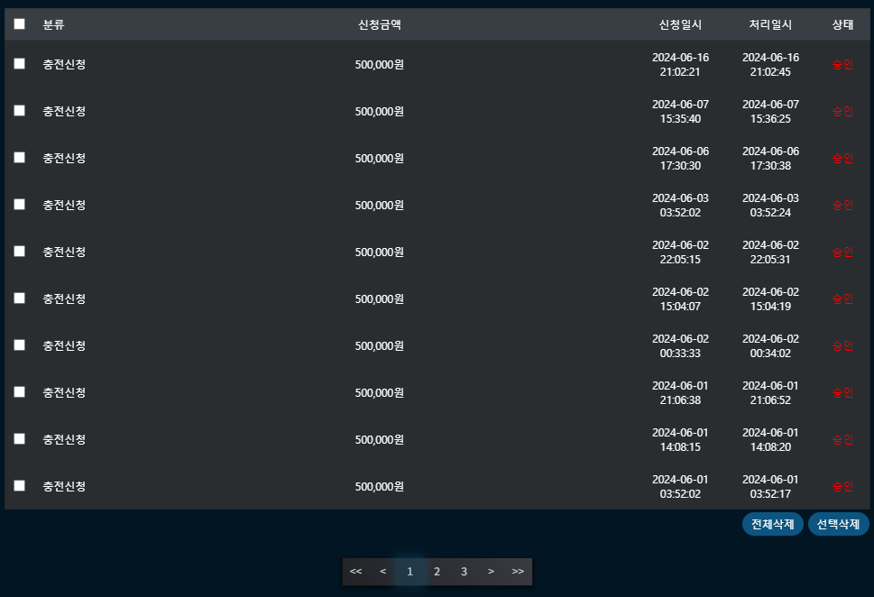Select the row checkbox for 2024-06-07 15:35:40
This screenshot has height=597, width=874.
click(x=19, y=111)
